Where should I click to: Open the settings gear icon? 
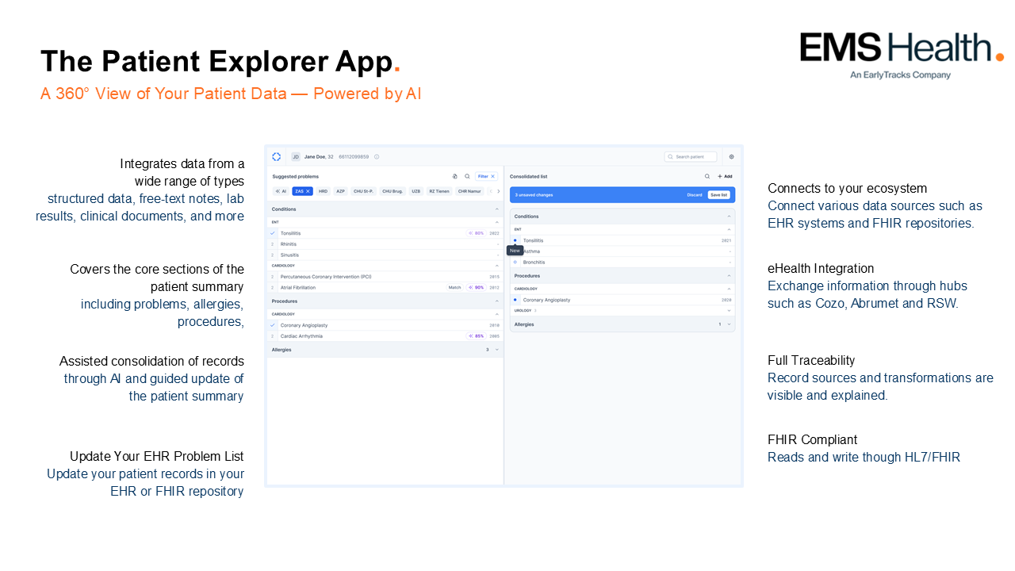[x=731, y=157]
